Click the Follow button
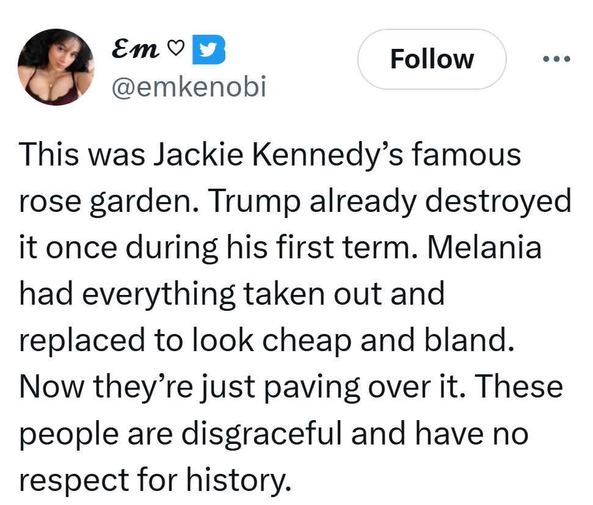 tap(431, 59)
